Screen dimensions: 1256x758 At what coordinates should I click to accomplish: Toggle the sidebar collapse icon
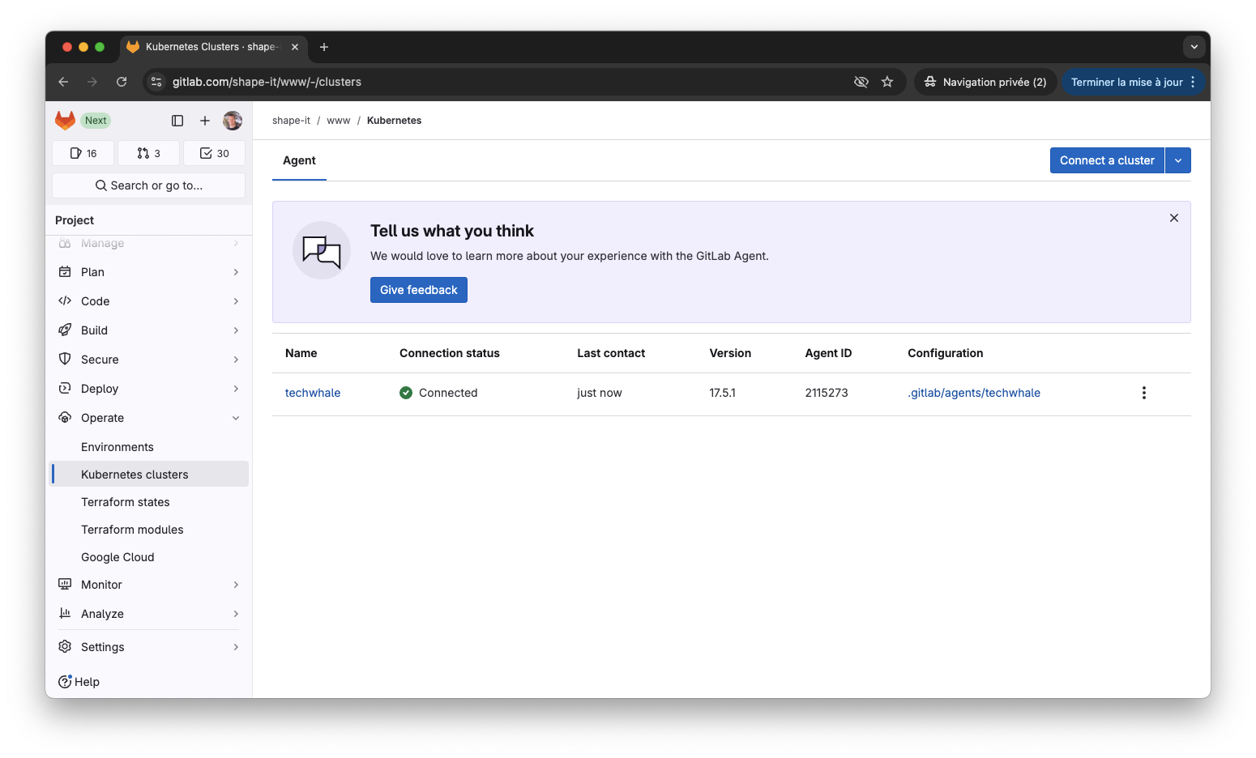coord(177,121)
